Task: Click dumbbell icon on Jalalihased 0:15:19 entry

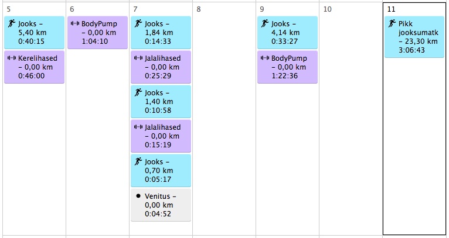Action: pos(138,127)
